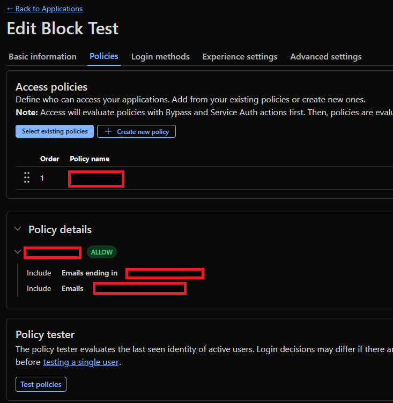
Task: Grab the drag handle icon for policy 1
Action: 27,178
